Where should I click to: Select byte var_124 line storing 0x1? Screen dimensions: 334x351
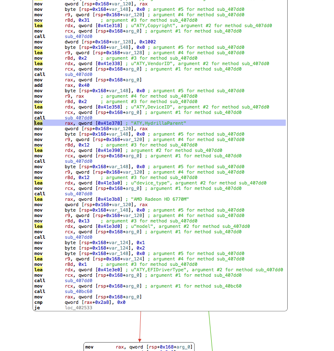pyautogui.click(x=89, y=242)
